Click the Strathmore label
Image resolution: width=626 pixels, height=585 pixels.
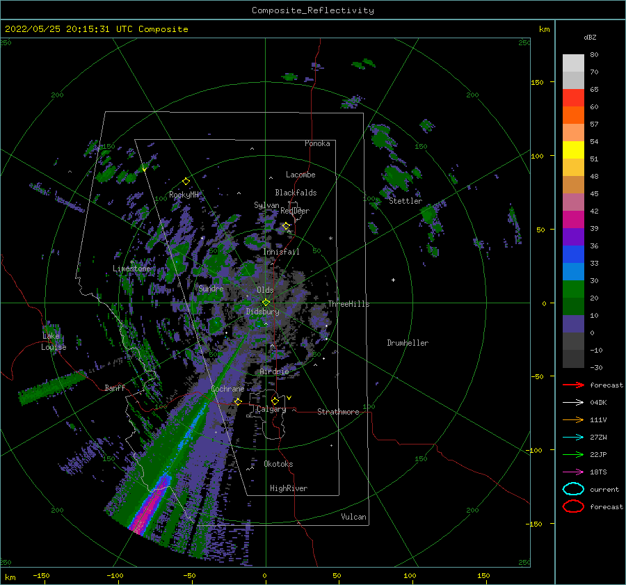[338, 412]
